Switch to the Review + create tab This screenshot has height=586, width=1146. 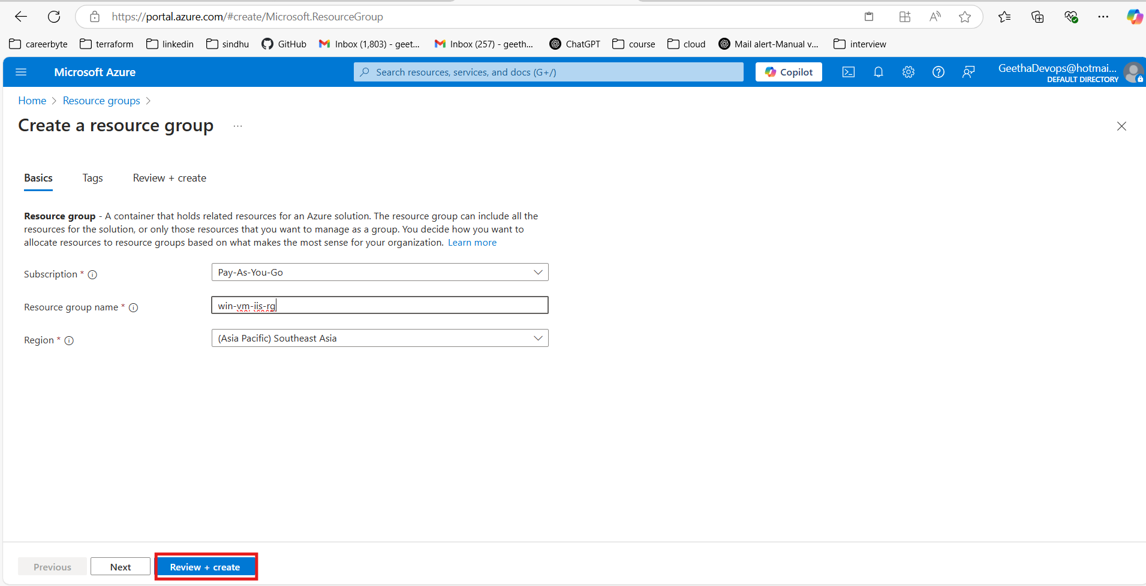point(169,178)
